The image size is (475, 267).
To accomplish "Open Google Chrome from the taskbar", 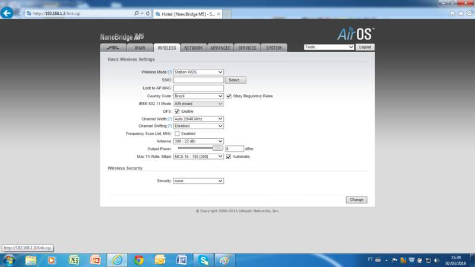I will click(139, 260).
